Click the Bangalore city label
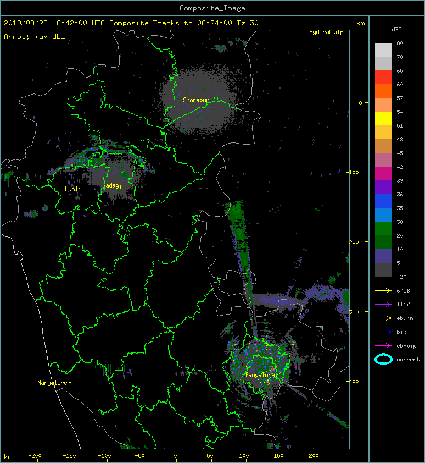425x463 pixels. (x=261, y=375)
